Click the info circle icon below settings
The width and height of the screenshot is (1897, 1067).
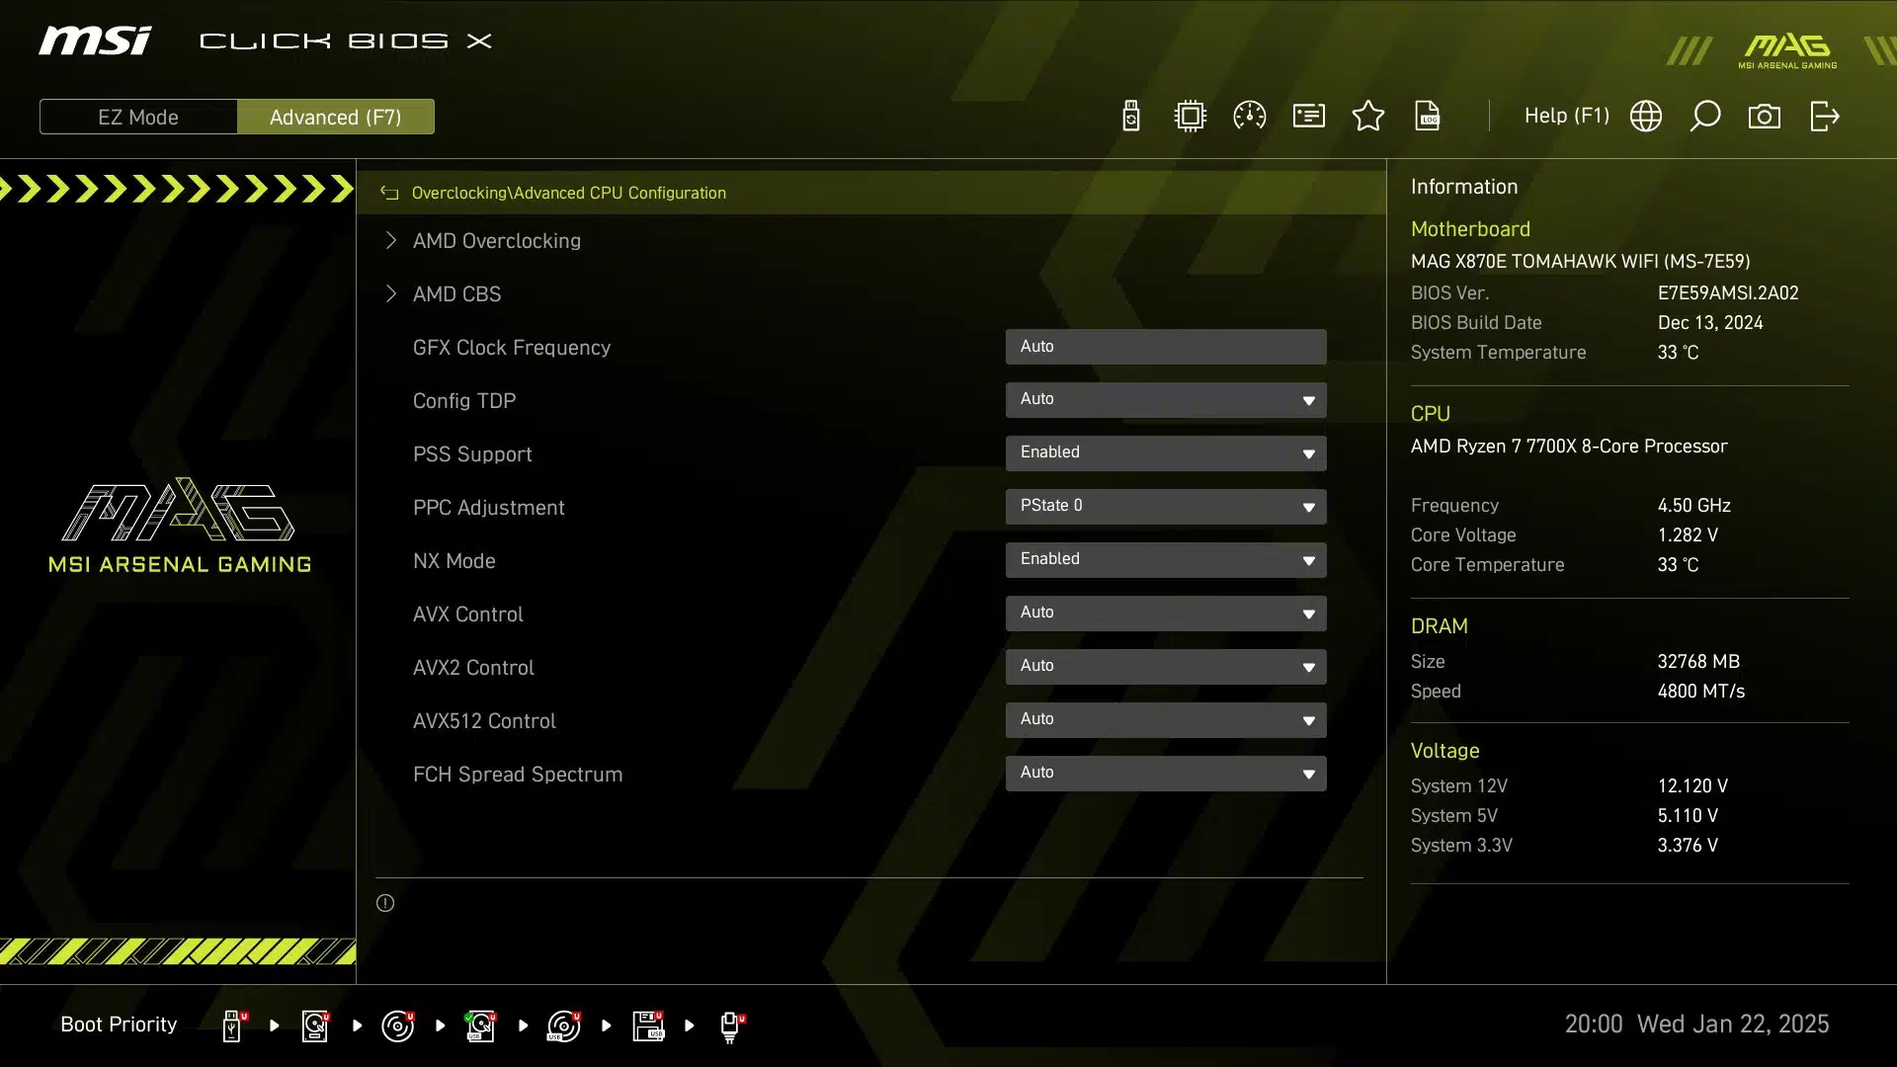tap(385, 903)
